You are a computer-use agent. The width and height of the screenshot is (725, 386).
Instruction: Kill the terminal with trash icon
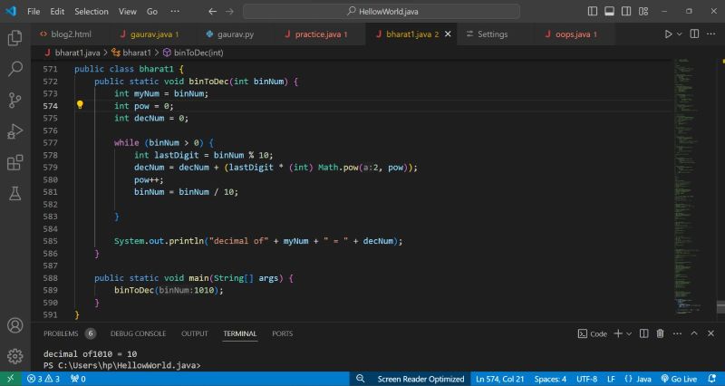point(661,333)
